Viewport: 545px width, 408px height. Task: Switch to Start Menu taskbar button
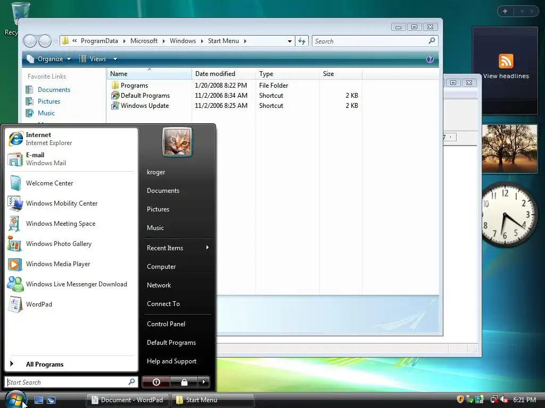click(213, 400)
